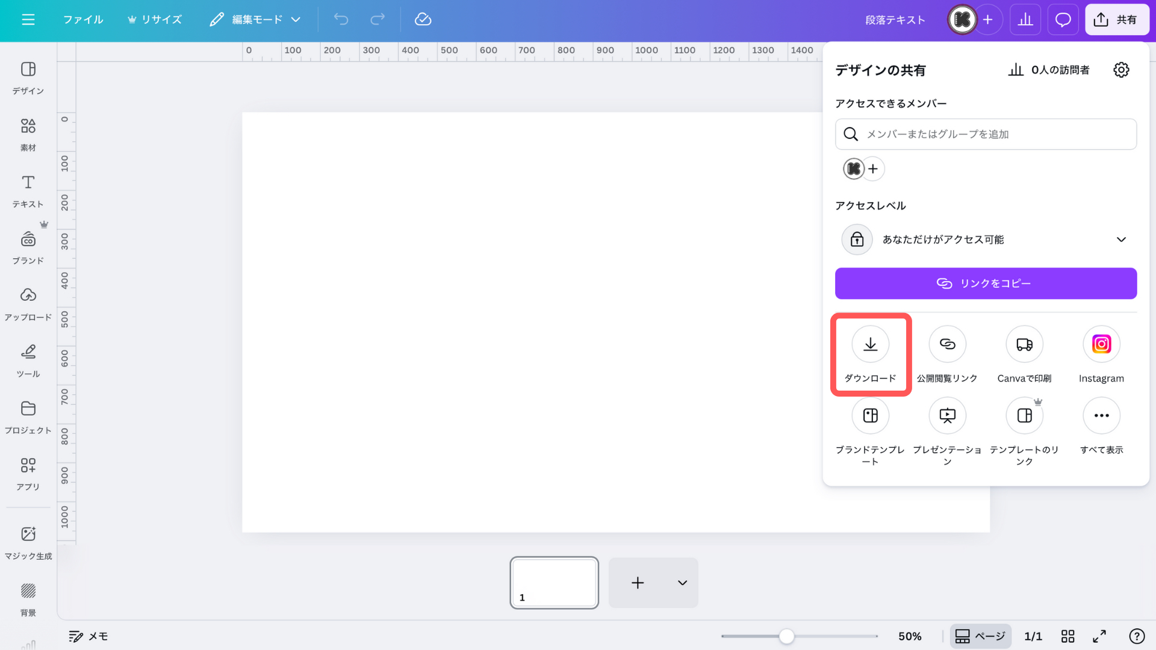Open the リサイズ menu
Image resolution: width=1156 pixels, height=650 pixels.
(x=155, y=20)
